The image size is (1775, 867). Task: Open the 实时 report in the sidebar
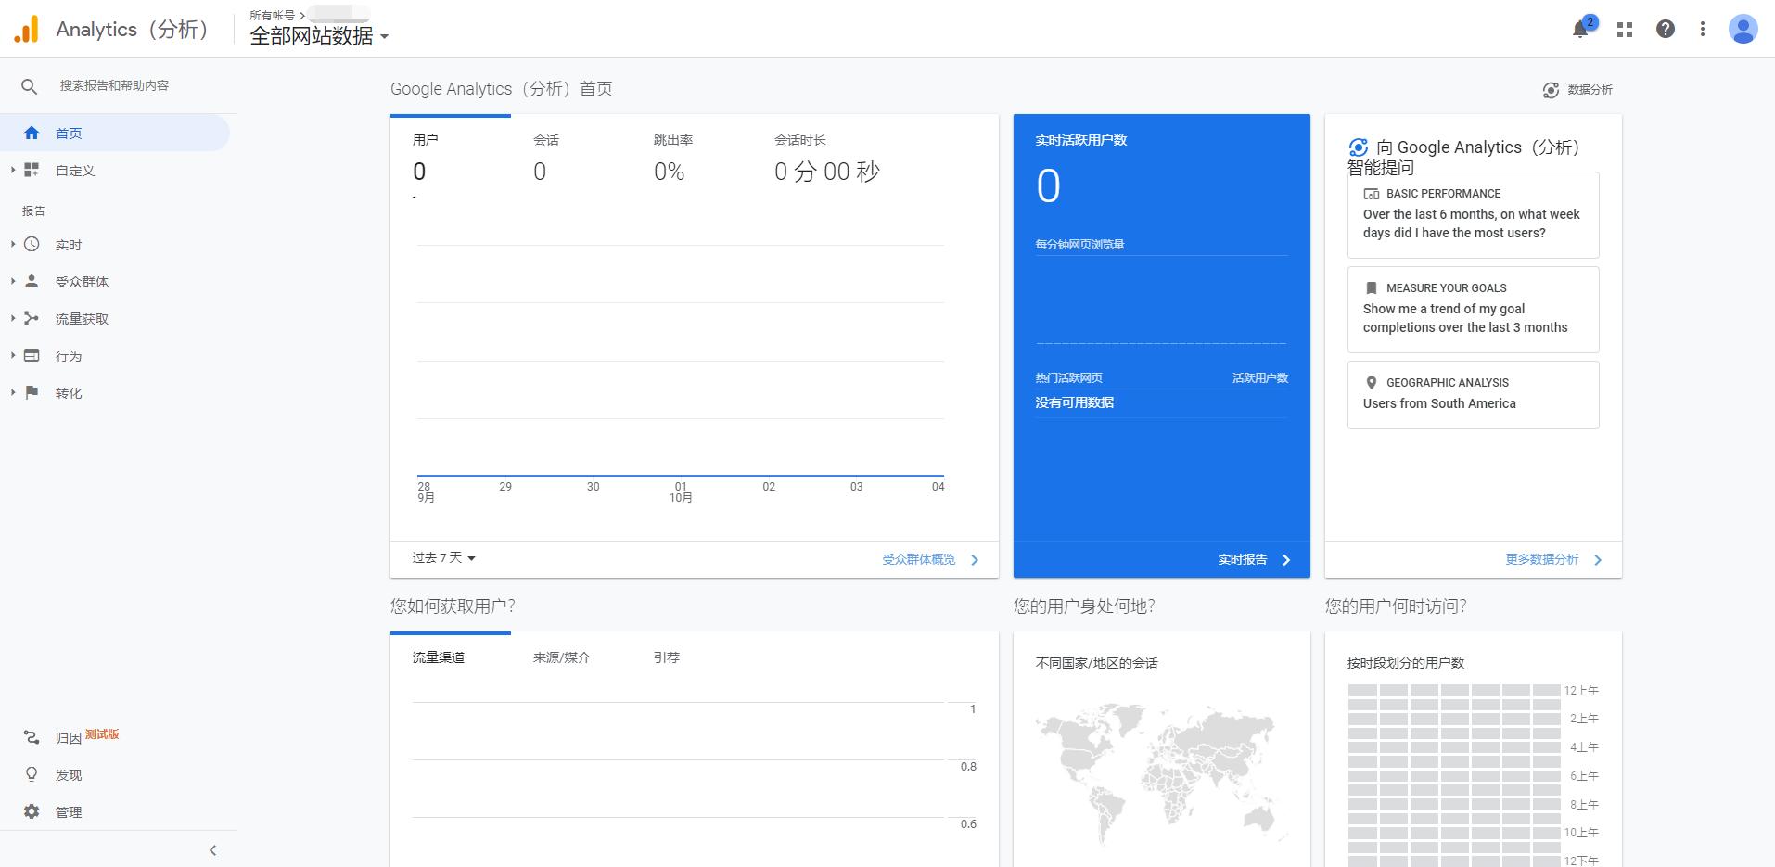coord(69,244)
